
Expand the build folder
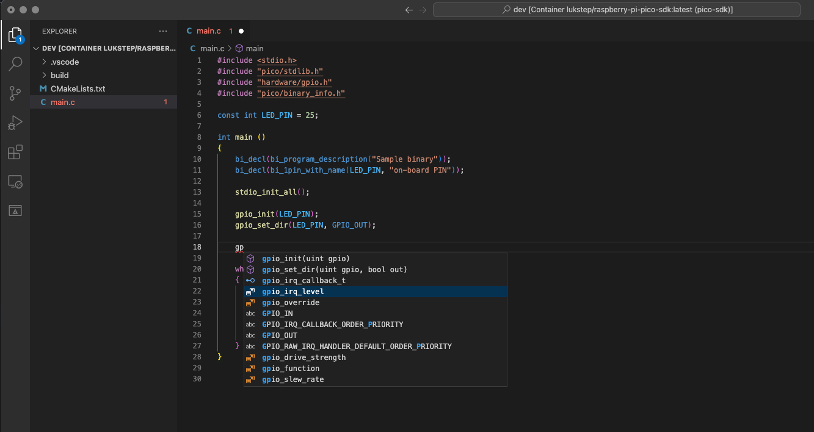tap(59, 75)
